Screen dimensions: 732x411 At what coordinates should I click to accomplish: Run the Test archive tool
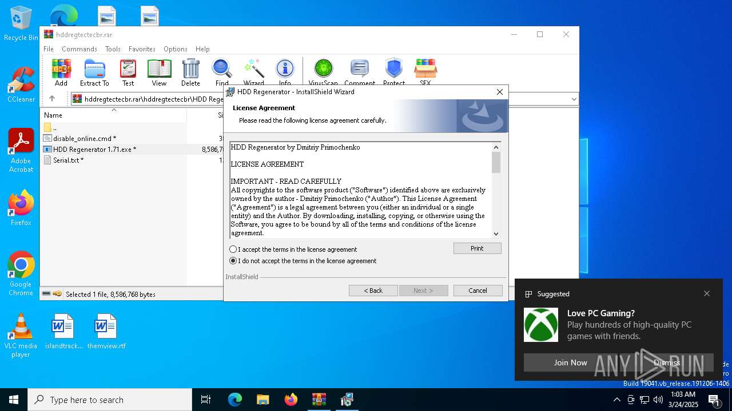(128, 72)
